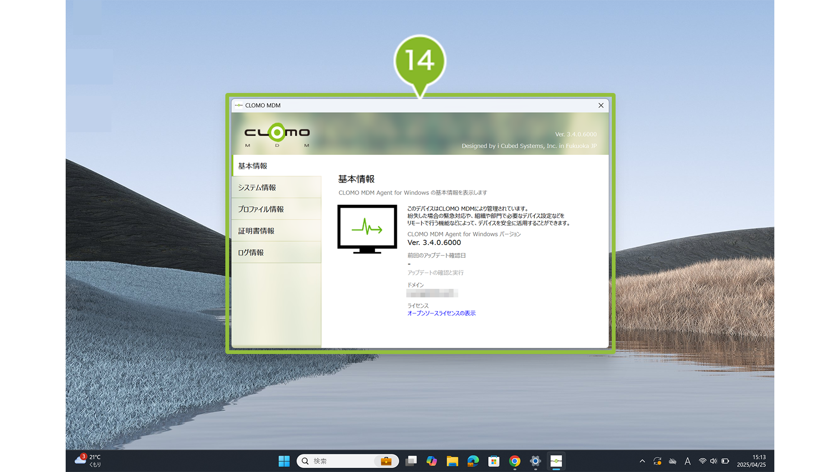Open Task View from the taskbar
The width and height of the screenshot is (840, 472).
pyautogui.click(x=411, y=461)
